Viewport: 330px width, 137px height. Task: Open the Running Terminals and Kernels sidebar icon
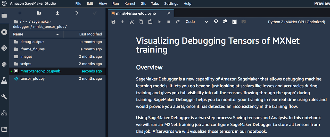(4, 32)
